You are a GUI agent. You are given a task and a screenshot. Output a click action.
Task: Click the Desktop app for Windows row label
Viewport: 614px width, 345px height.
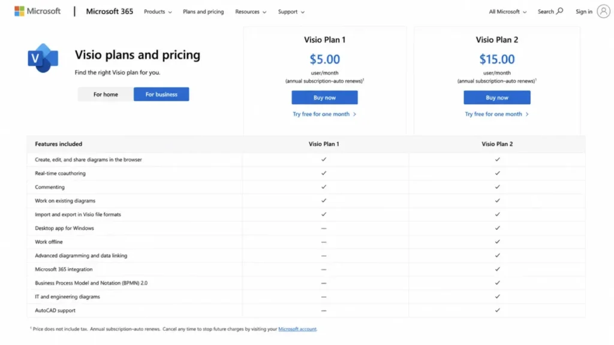64,228
